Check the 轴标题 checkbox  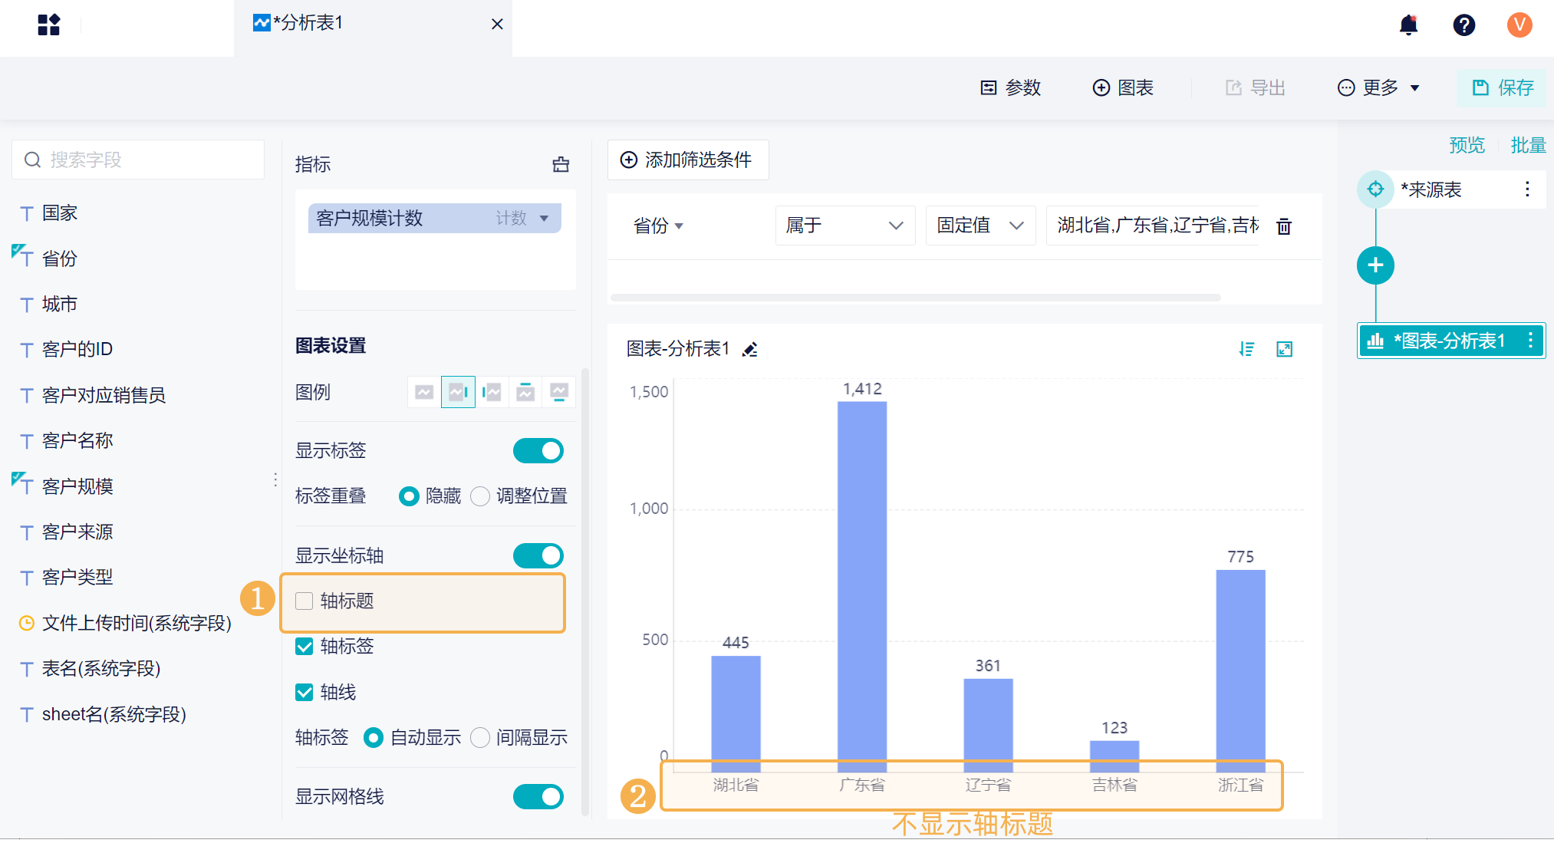click(x=305, y=601)
